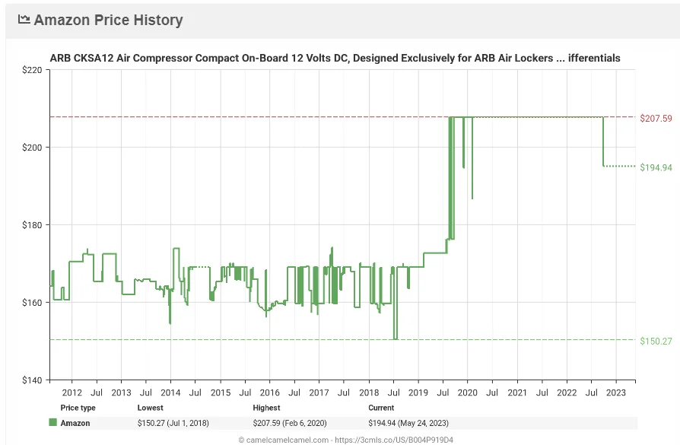Click the Current column header
This screenshot has height=445, width=680.
point(381,408)
